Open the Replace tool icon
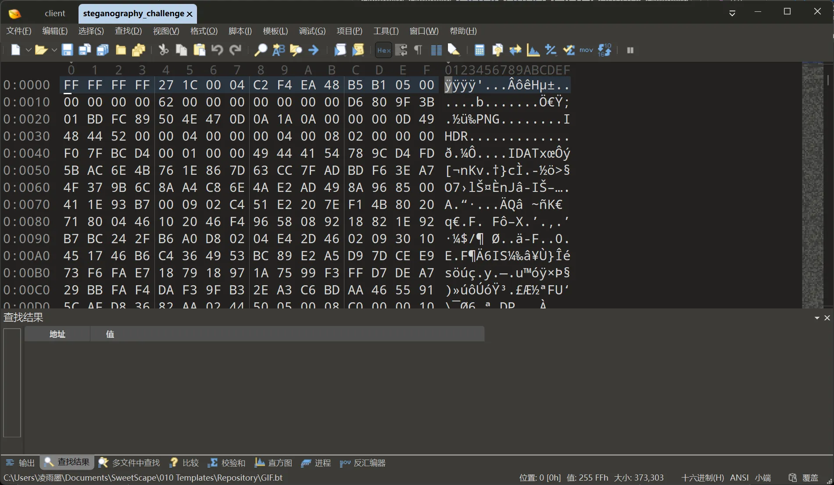Image resolution: width=834 pixels, height=485 pixels. 279,50
